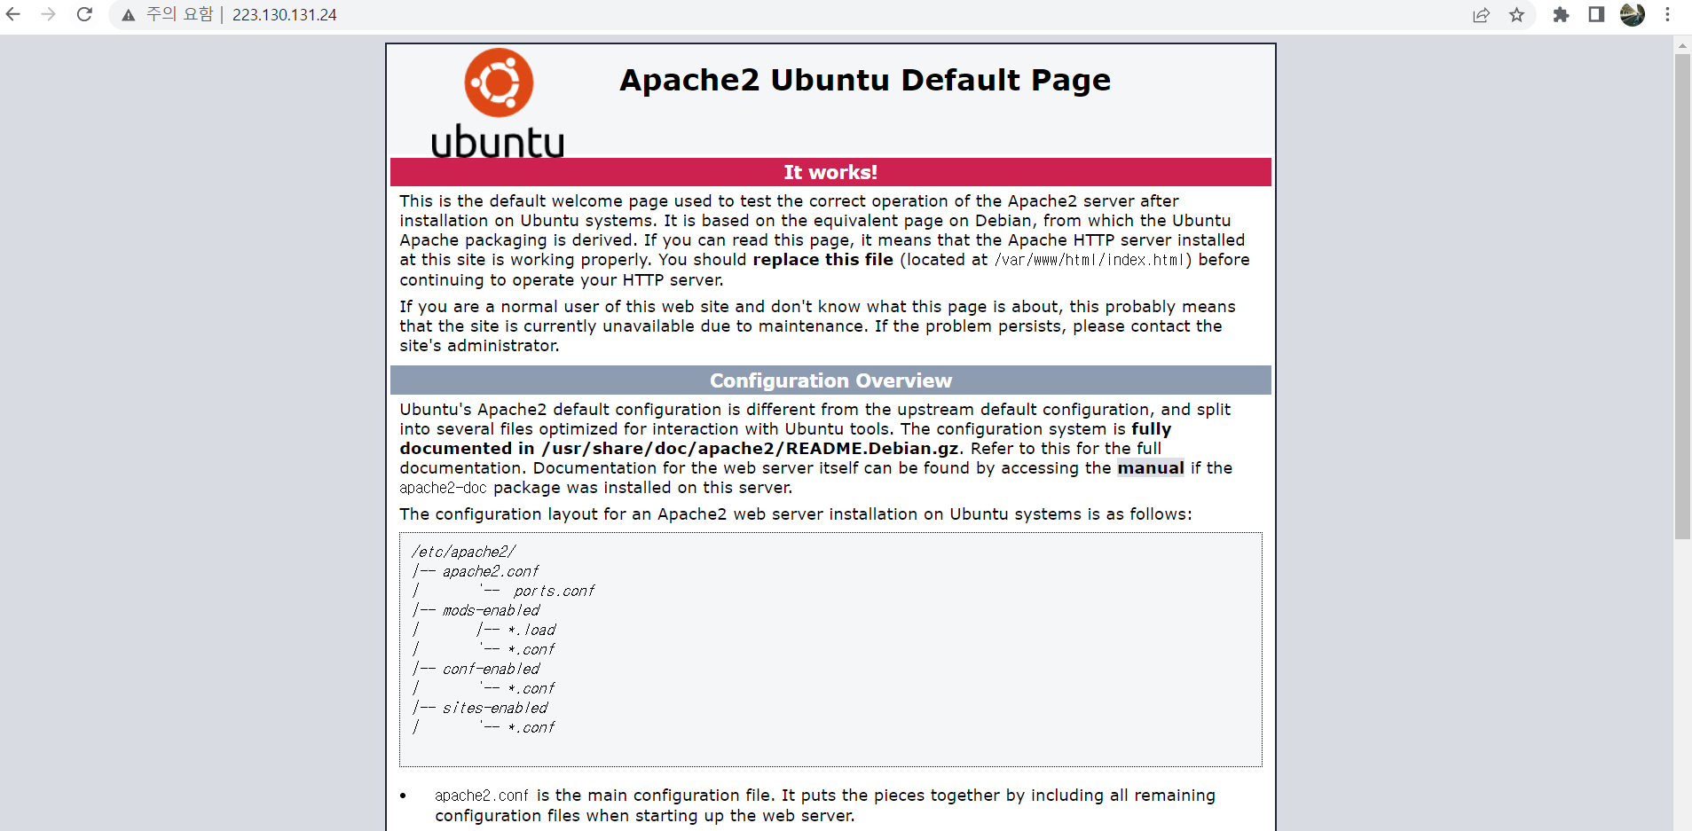
Task: Click the Apache2 Ubuntu Default Page heading
Action: 865,80
